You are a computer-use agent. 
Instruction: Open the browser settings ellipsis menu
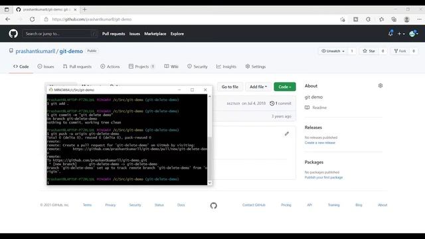[419, 19]
